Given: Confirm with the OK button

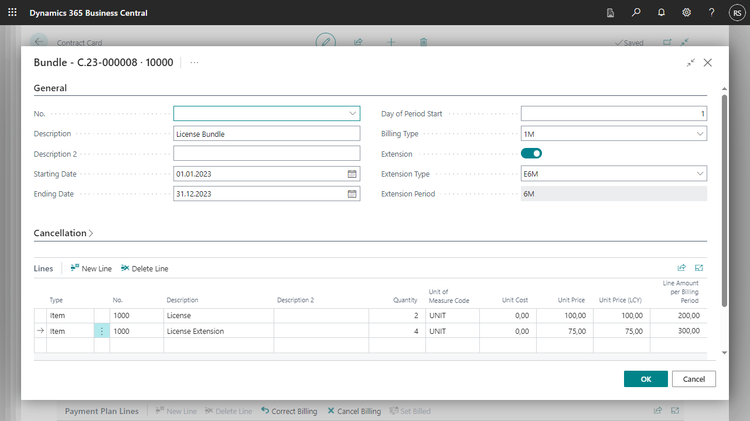Looking at the screenshot, I should coord(646,379).
